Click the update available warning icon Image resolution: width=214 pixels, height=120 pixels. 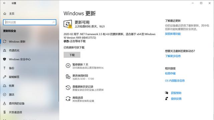[x=68, y=24]
